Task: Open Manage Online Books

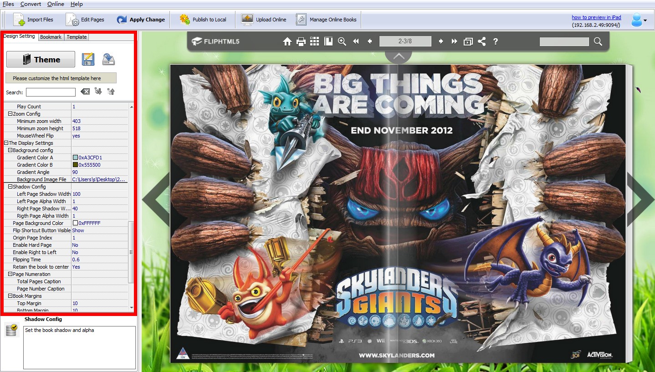Action: point(301,20)
